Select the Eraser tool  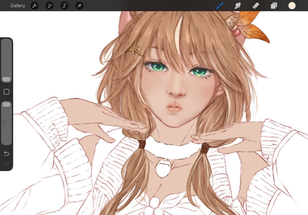(x=256, y=6)
